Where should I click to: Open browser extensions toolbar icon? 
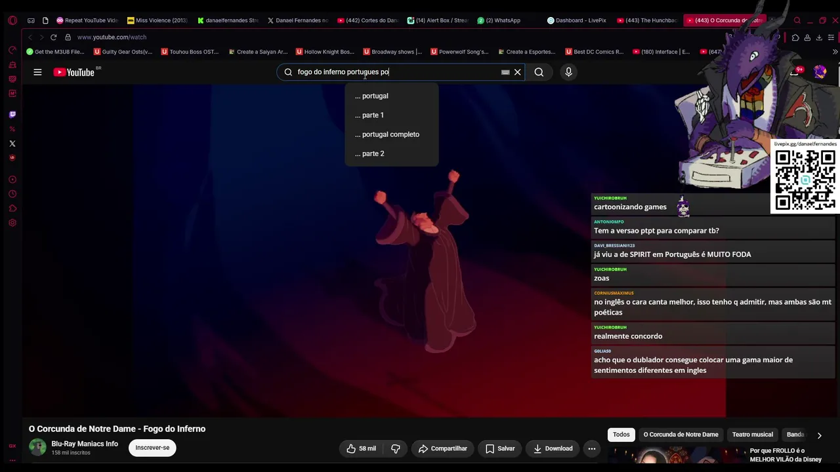coord(795,37)
